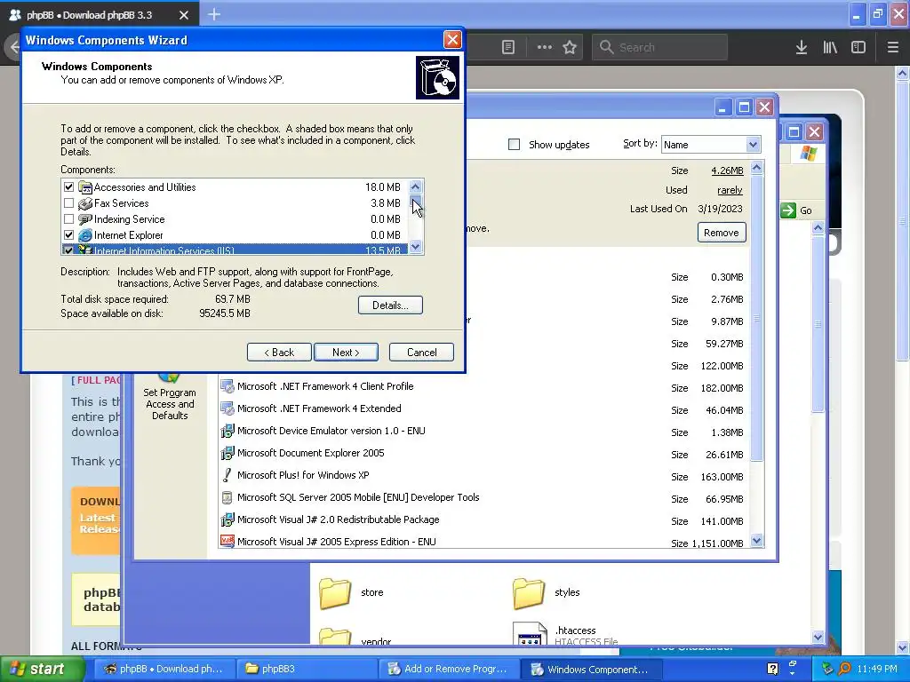This screenshot has width=910, height=682.
Task: Proceed with Next in the wizard
Action: point(346,352)
